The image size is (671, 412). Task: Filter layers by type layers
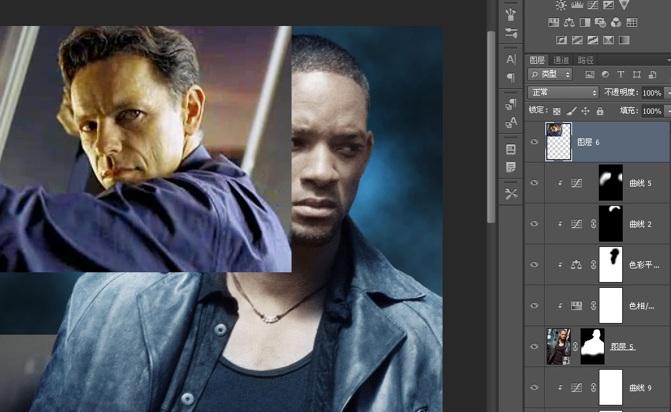pyautogui.click(x=620, y=74)
